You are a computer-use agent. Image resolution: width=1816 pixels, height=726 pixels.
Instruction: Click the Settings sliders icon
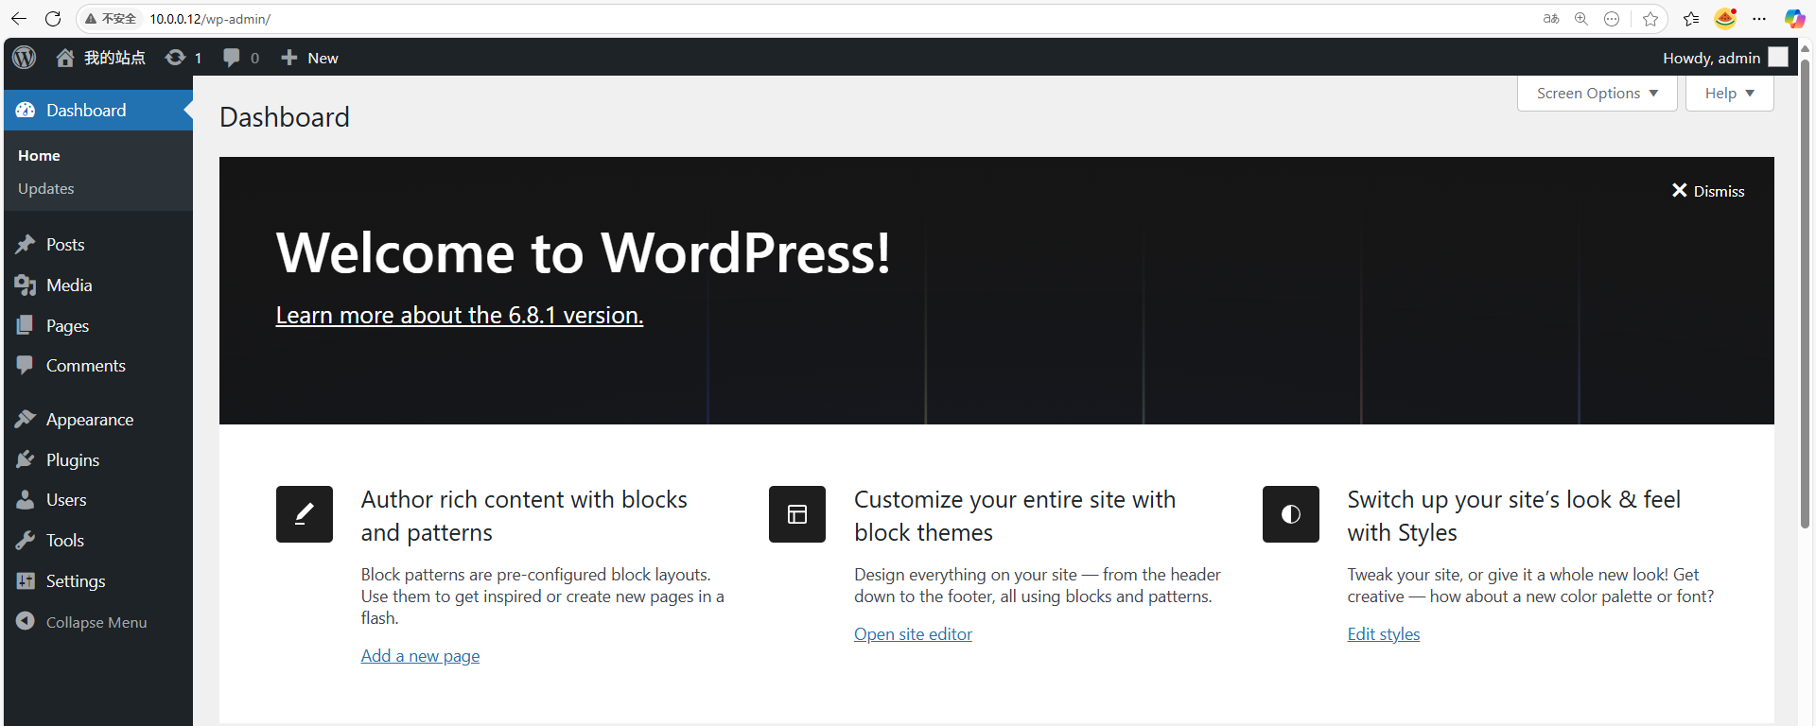[x=26, y=581]
